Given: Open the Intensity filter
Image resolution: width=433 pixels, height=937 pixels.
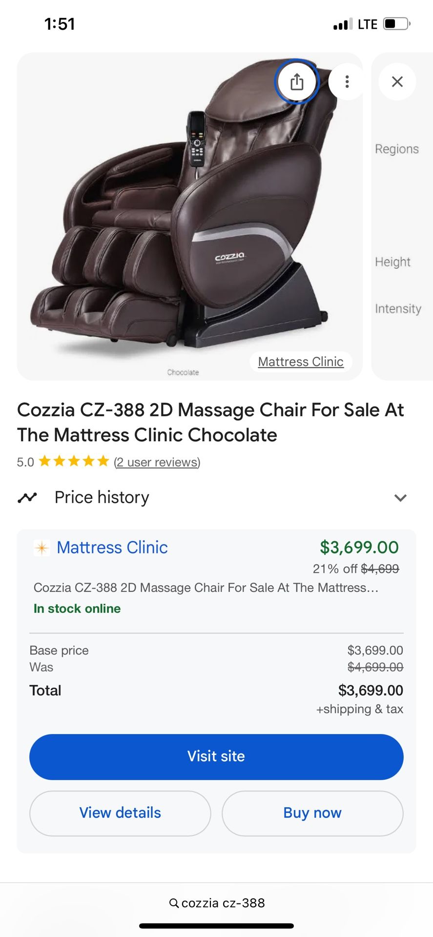Looking at the screenshot, I should tap(398, 308).
